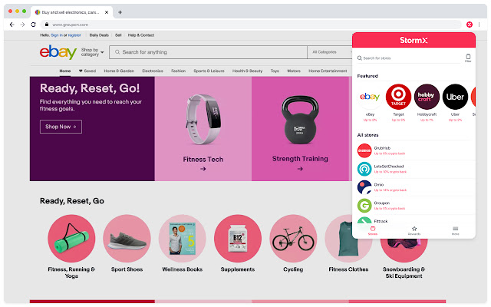The height and width of the screenshot is (307, 491).
Task: Open the Strength Training banner tile
Action: pyautogui.click(x=300, y=129)
